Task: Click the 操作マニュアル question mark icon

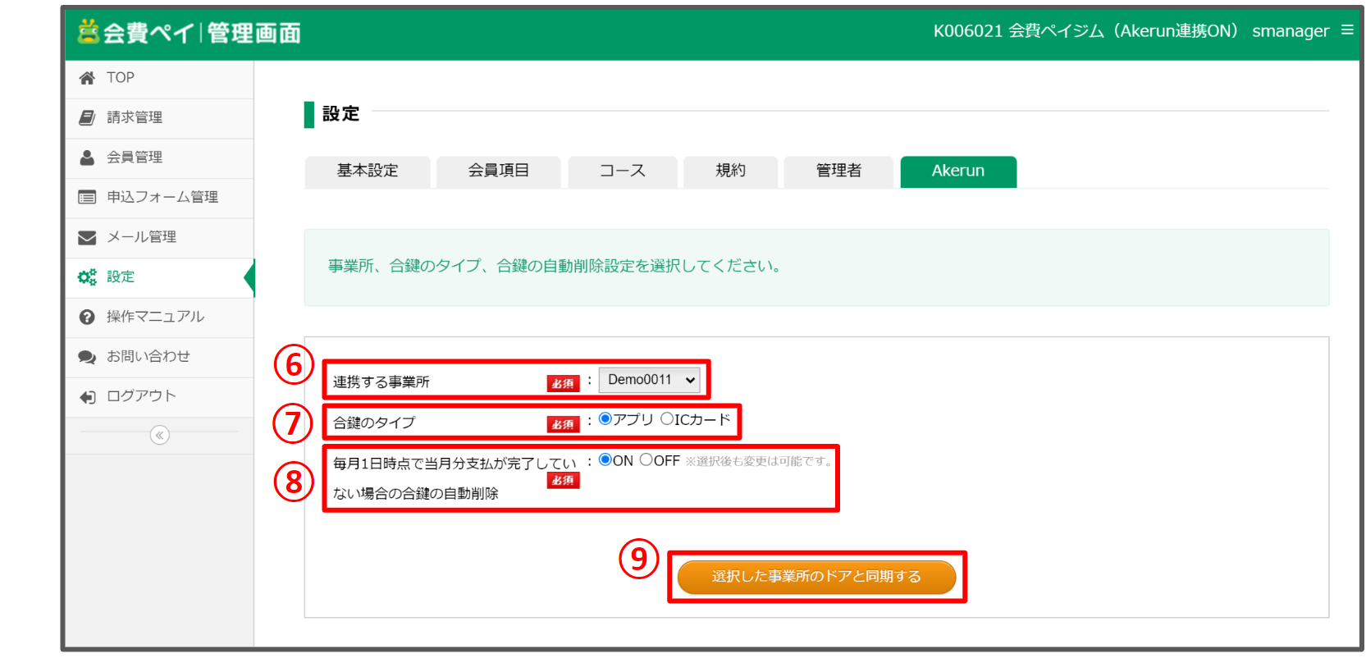Action: [x=87, y=317]
